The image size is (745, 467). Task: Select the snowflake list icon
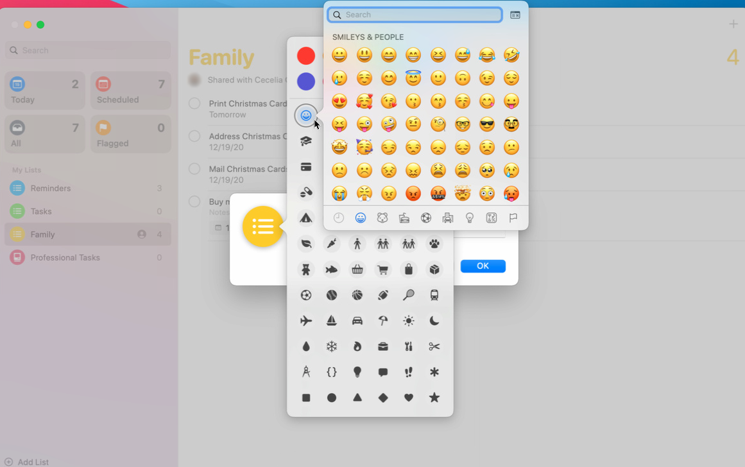[x=332, y=346]
